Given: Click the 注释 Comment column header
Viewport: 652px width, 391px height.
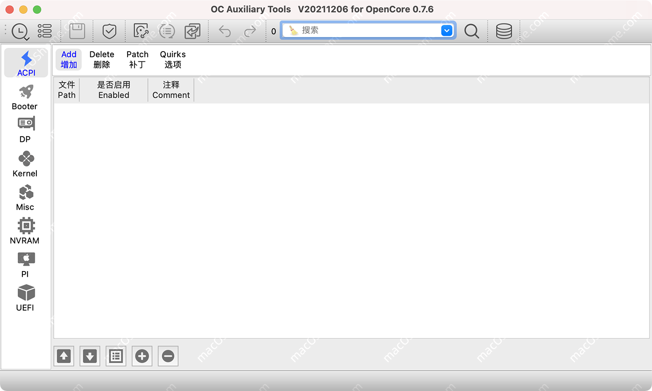Looking at the screenshot, I should click(x=171, y=90).
